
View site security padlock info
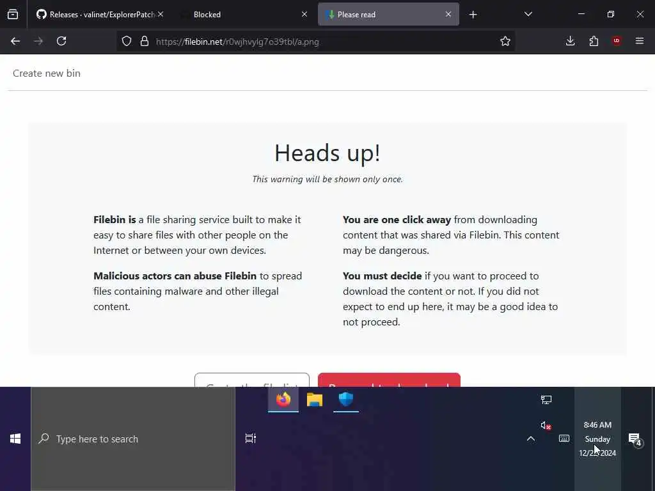click(x=145, y=41)
